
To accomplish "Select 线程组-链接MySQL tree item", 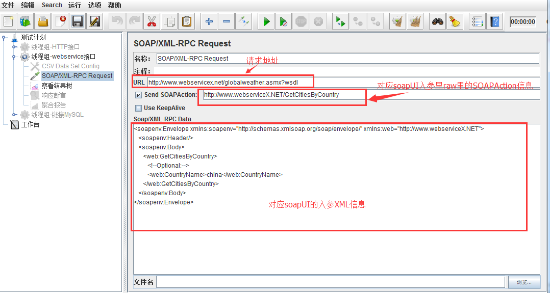I will (58, 115).
